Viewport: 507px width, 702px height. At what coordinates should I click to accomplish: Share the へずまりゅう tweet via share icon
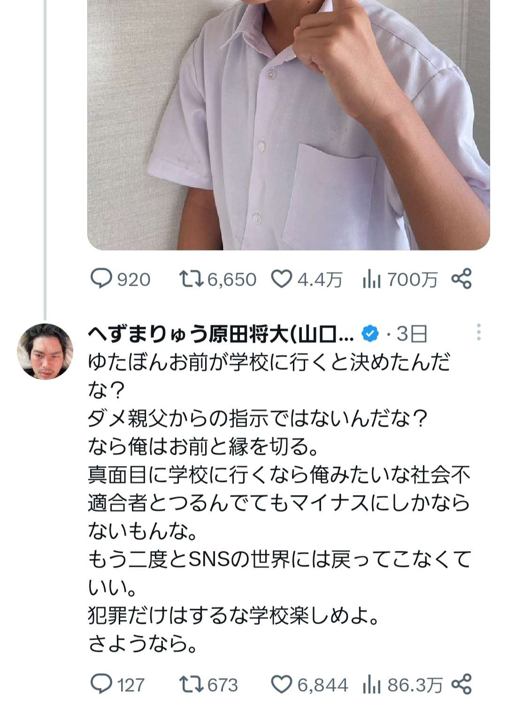tap(461, 685)
